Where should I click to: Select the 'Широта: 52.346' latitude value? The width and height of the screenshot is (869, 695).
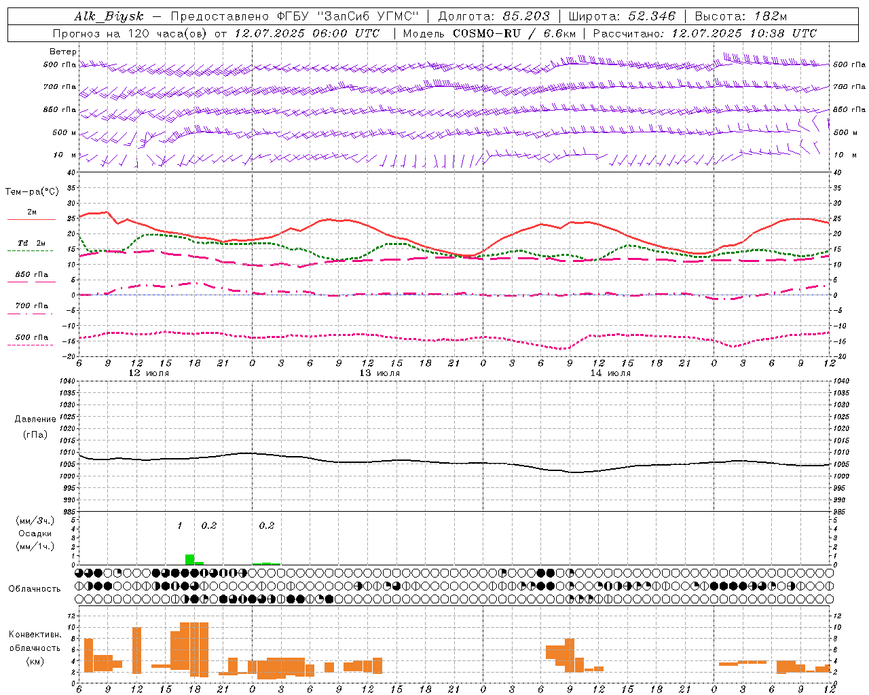pos(622,16)
